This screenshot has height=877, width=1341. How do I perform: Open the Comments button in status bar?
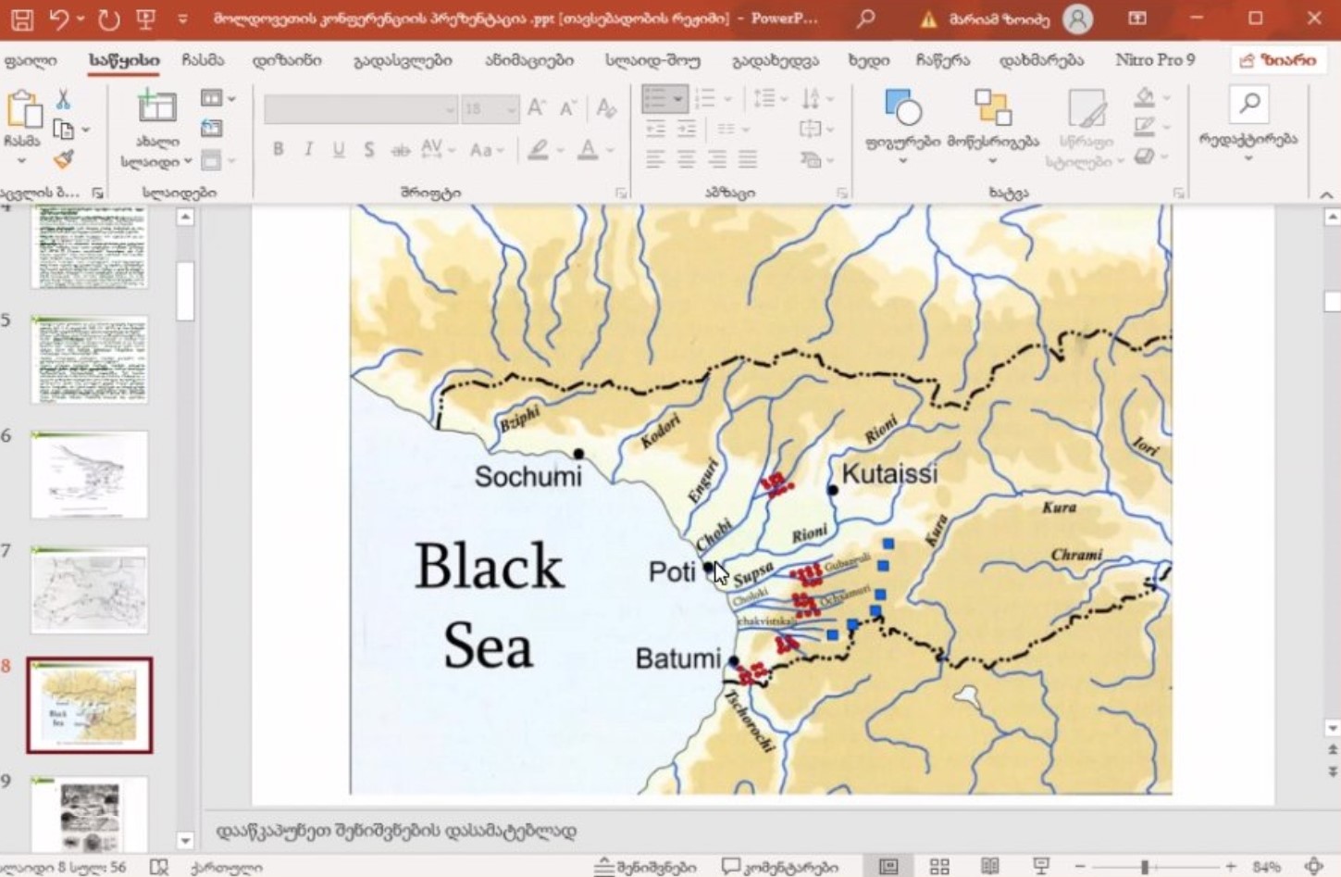[779, 867]
